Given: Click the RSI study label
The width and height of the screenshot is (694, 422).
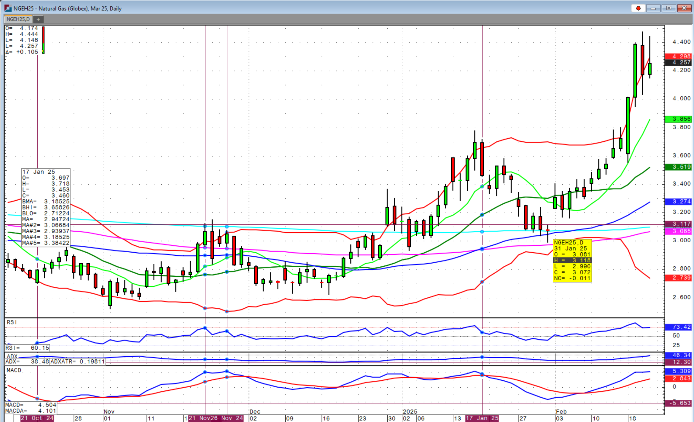Looking at the screenshot, I should 12,322.
